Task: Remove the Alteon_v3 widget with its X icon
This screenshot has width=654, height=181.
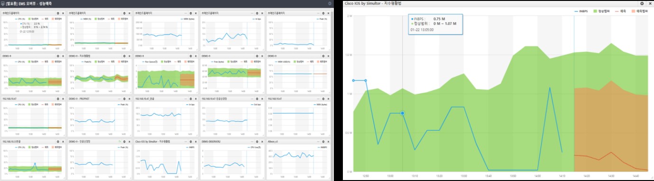Action: tap(328, 141)
